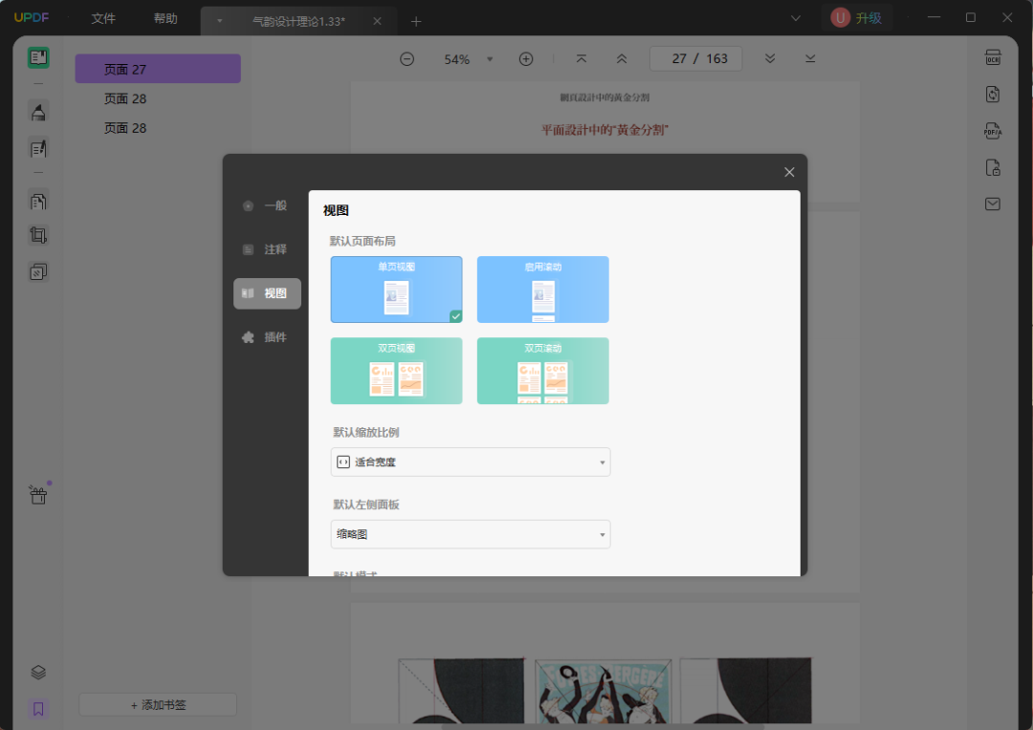Zoom in with the plus icon
The width and height of the screenshot is (1033, 730).
[526, 59]
